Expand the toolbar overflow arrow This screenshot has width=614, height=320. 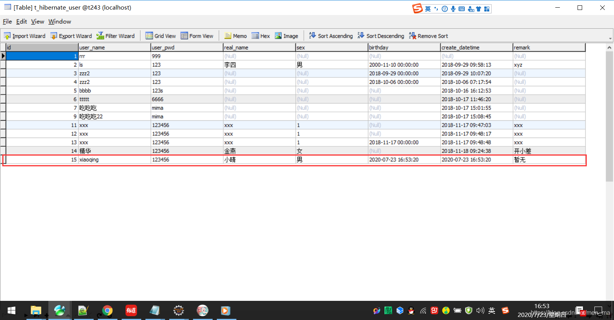(x=610, y=38)
